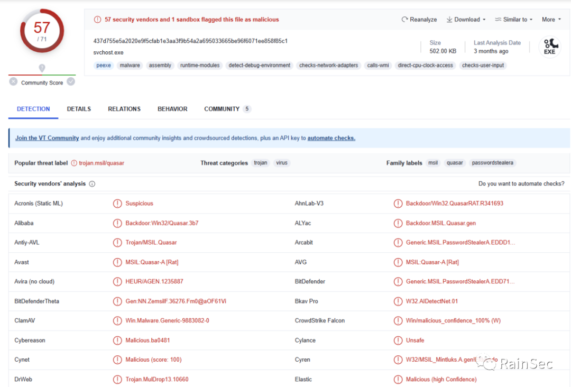Click the alert icon in the Arcabit row
Screen dimensions: 571x387
tap(398, 243)
